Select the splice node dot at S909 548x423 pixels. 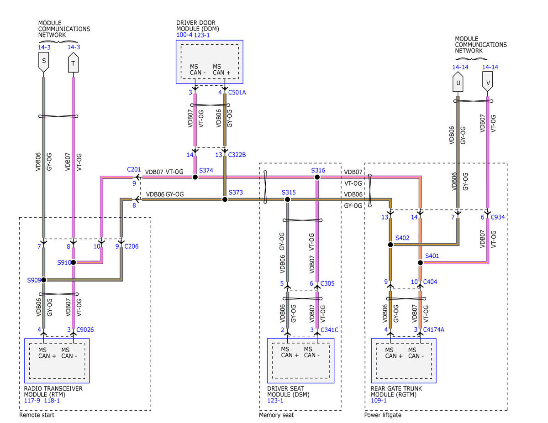coord(44,280)
